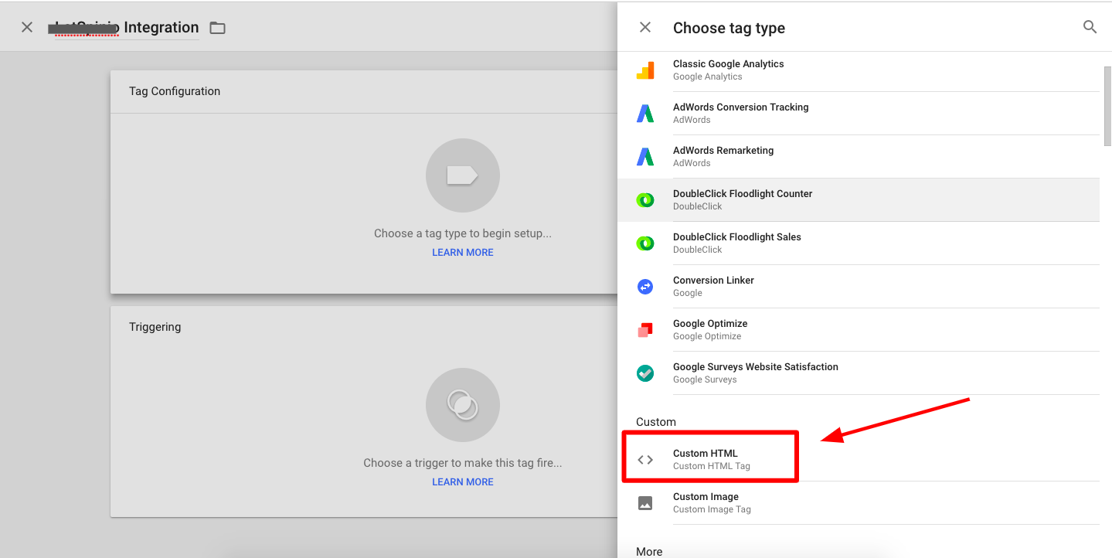
Task: Select DoubleClick Floodlight Counter tag type
Action: (859, 200)
